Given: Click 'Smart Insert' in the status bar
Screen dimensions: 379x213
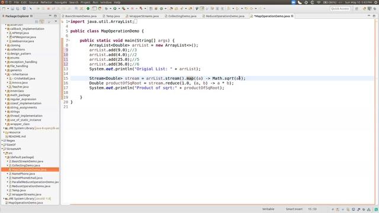Looking at the screenshot, I should click(x=294, y=209).
